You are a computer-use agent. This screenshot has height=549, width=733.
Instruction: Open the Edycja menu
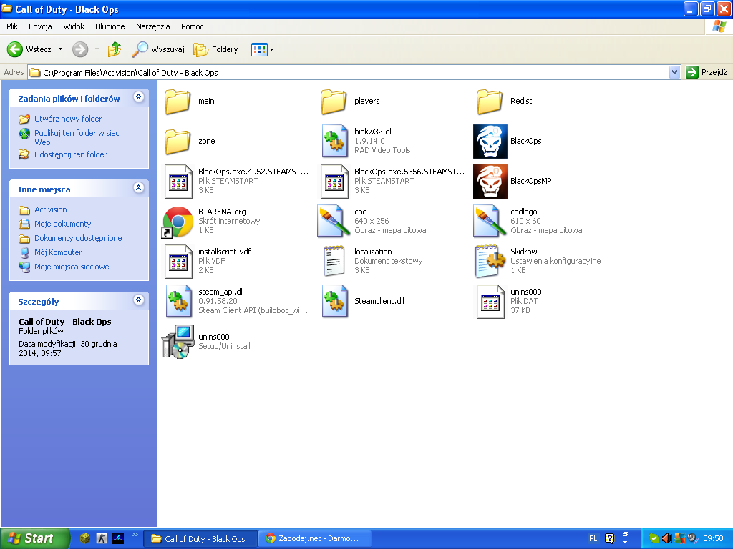(40, 26)
